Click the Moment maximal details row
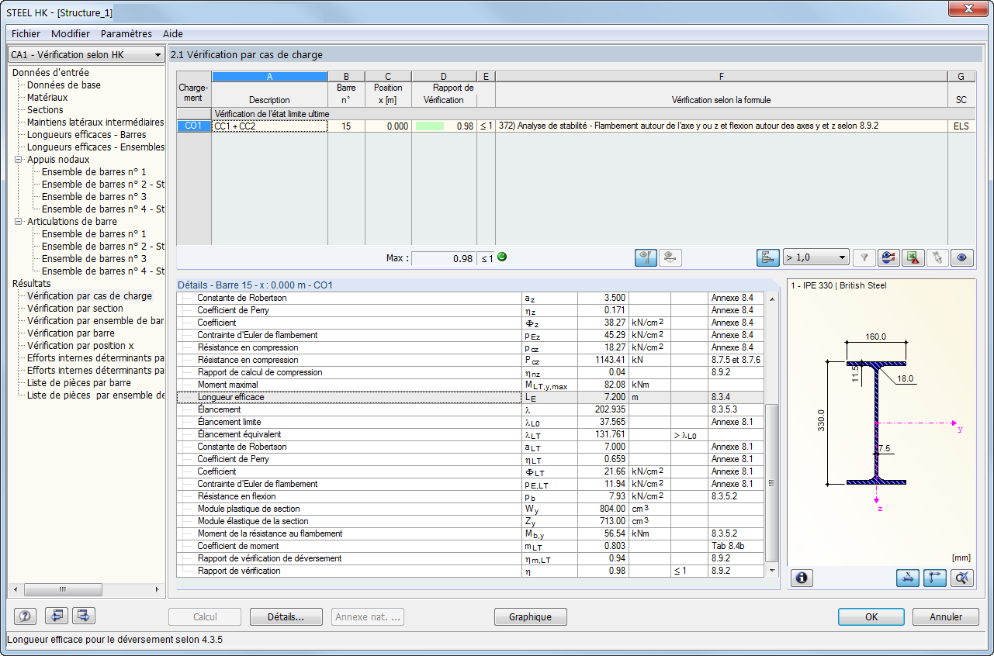The image size is (994, 656). 471,385
